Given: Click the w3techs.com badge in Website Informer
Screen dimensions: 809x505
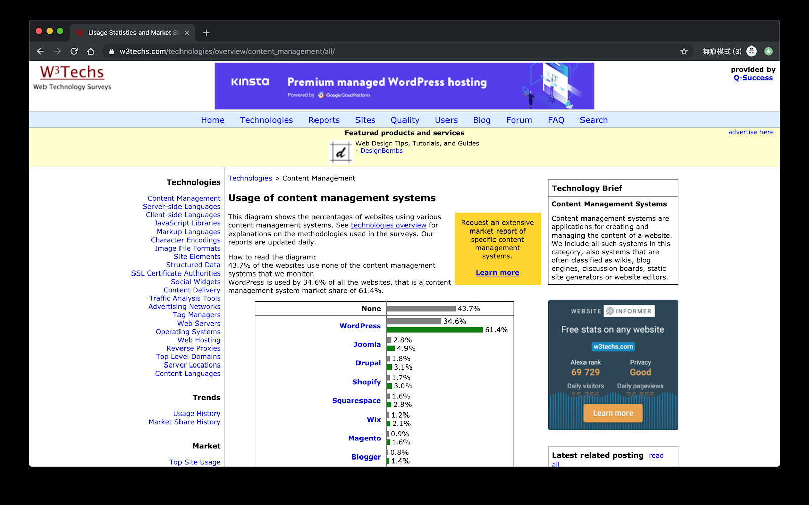Looking at the screenshot, I should pyautogui.click(x=613, y=347).
